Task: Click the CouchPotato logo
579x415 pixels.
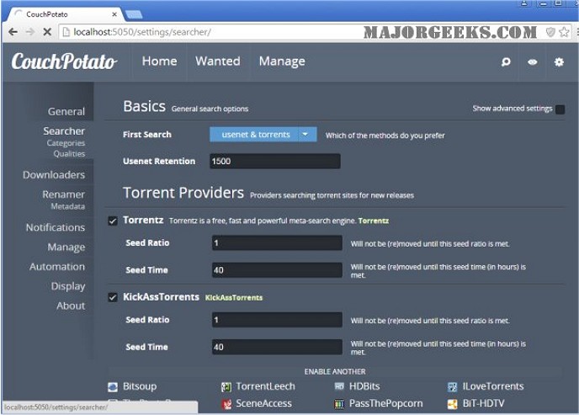Action: point(64,61)
